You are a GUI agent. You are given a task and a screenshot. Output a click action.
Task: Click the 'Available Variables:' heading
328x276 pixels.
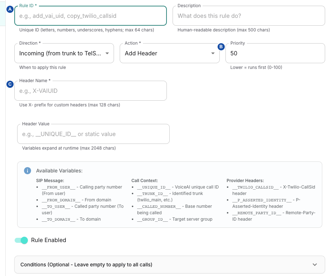click(59, 171)
